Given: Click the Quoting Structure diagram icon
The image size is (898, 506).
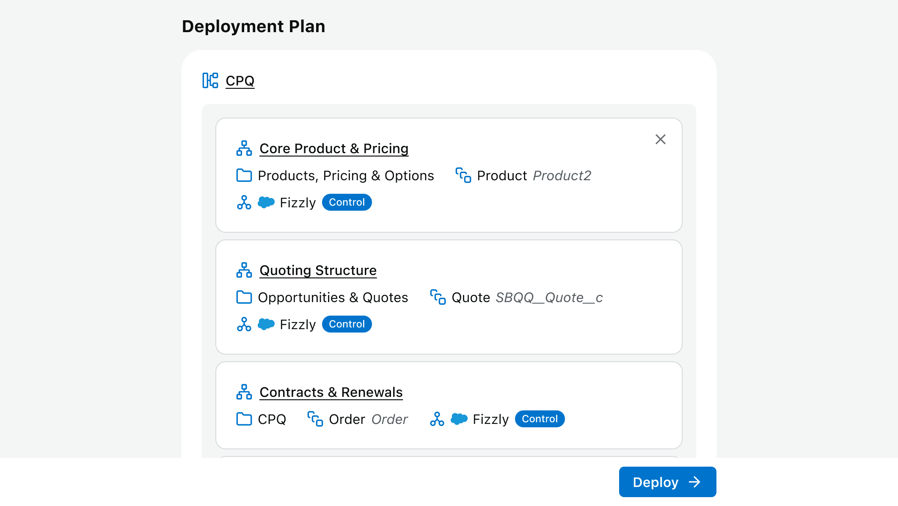Looking at the screenshot, I should (244, 270).
